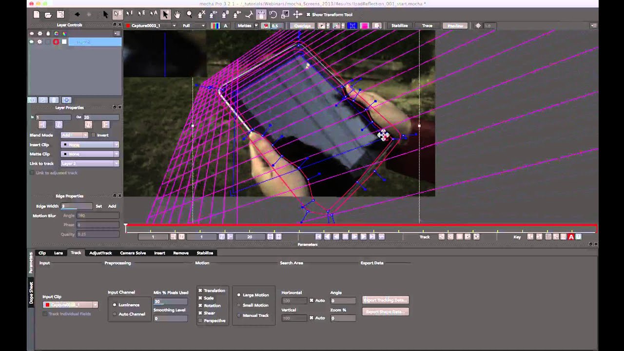
Task: Toggle the blue Surface overlay icon
Action: 352,26
